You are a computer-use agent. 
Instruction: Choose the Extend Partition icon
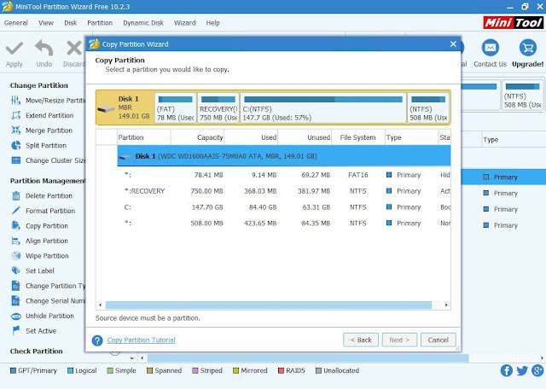tap(15, 115)
